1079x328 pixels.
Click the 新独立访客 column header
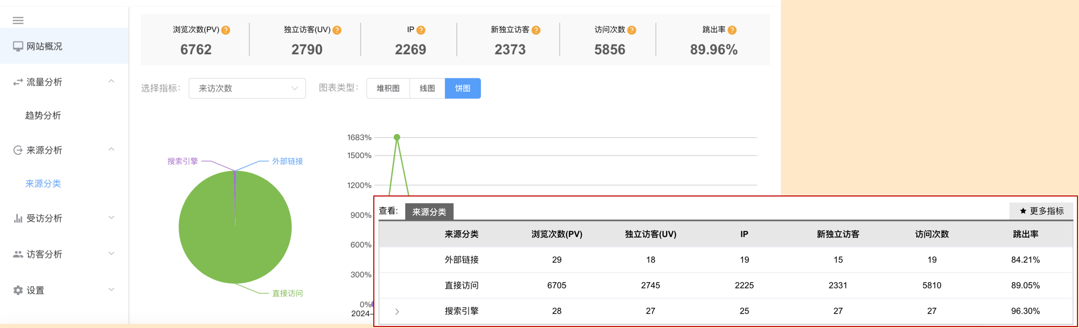[838, 234]
